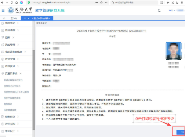The image size is (185, 137).
Task: Collapse the 竞赛及考试 chevron
Action: tap(20, 73)
